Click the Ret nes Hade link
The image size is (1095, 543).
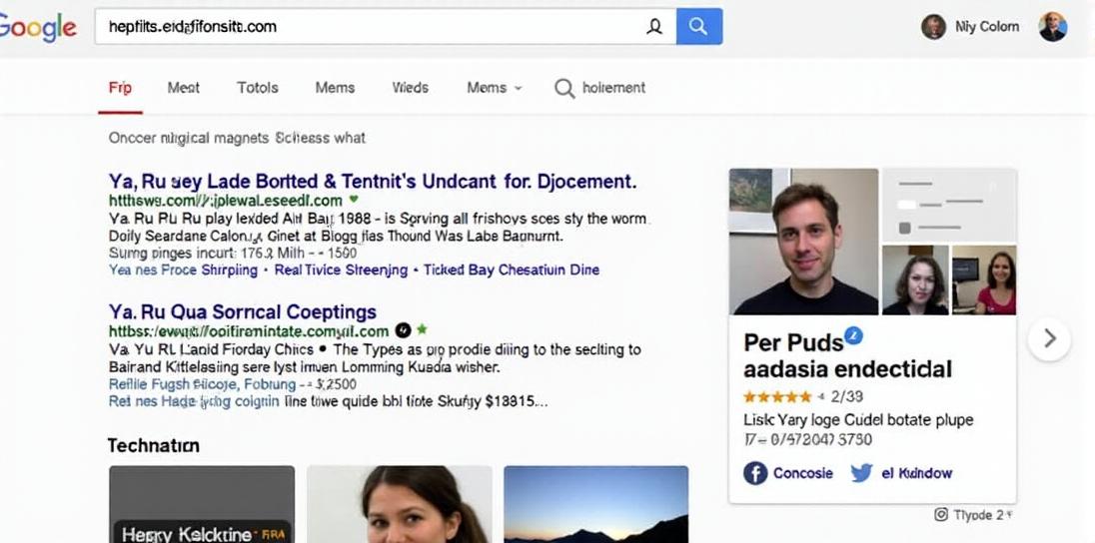tap(194, 402)
